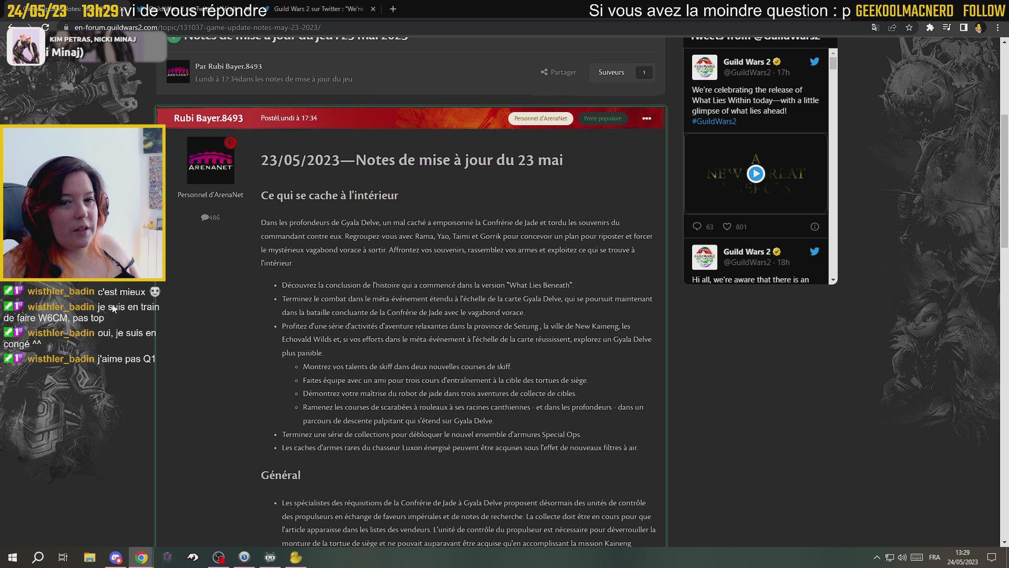
Task: Open the Windows notification center
Action: (992, 557)
